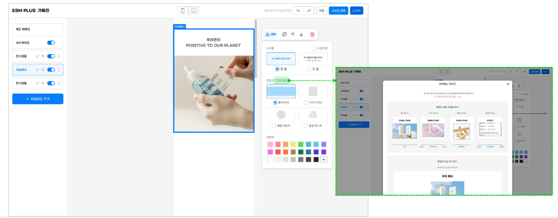Edit the 자유배너 row pencil icon

pyautogui.click(x=37, y=70)
